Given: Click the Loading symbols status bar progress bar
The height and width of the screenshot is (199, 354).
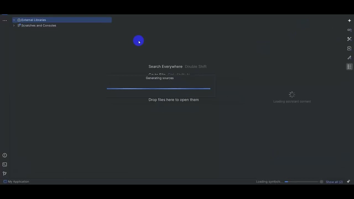Looking at the screenshot, I should [301, 182].
